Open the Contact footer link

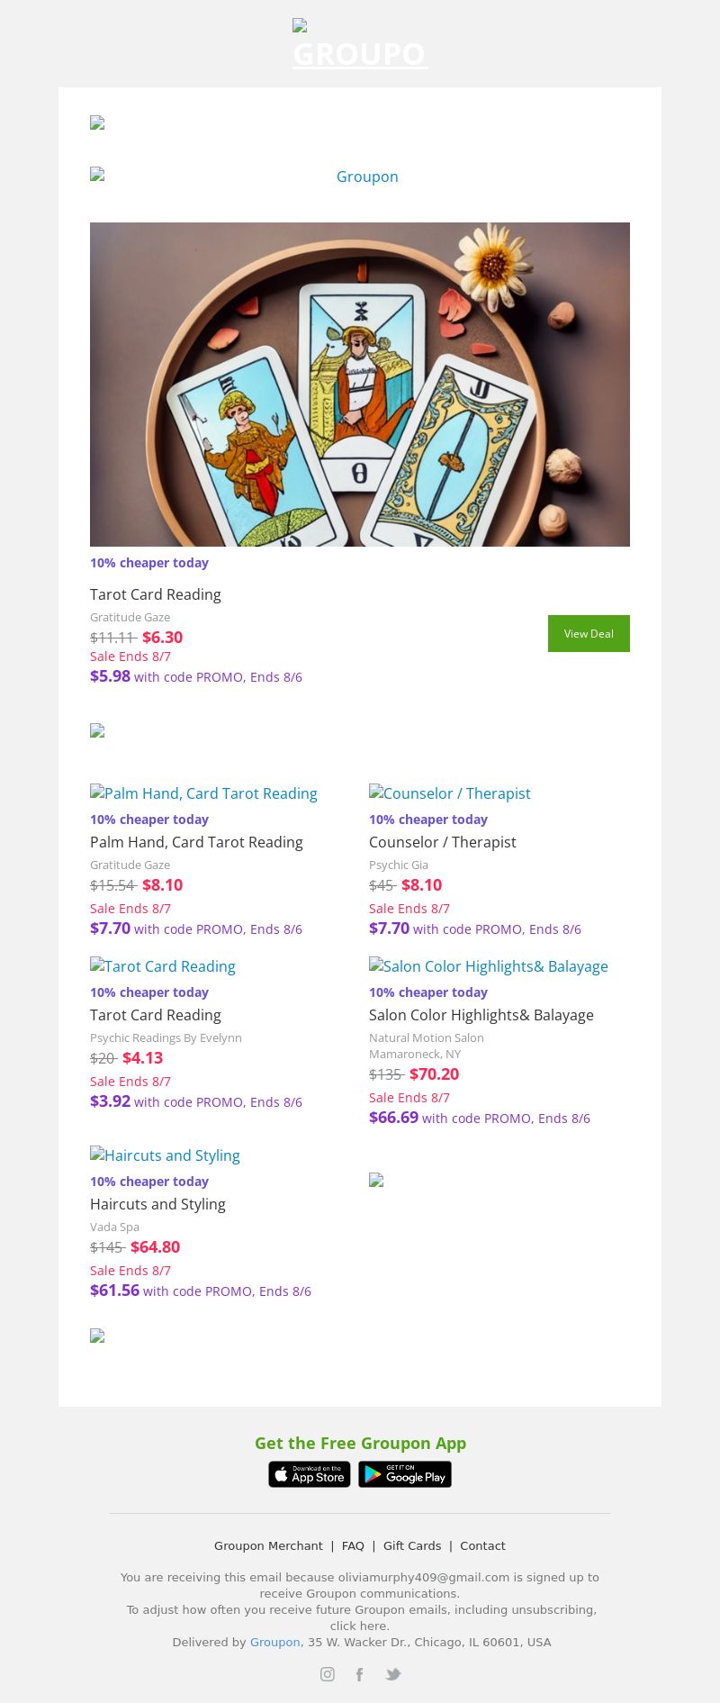(482, 1545)
